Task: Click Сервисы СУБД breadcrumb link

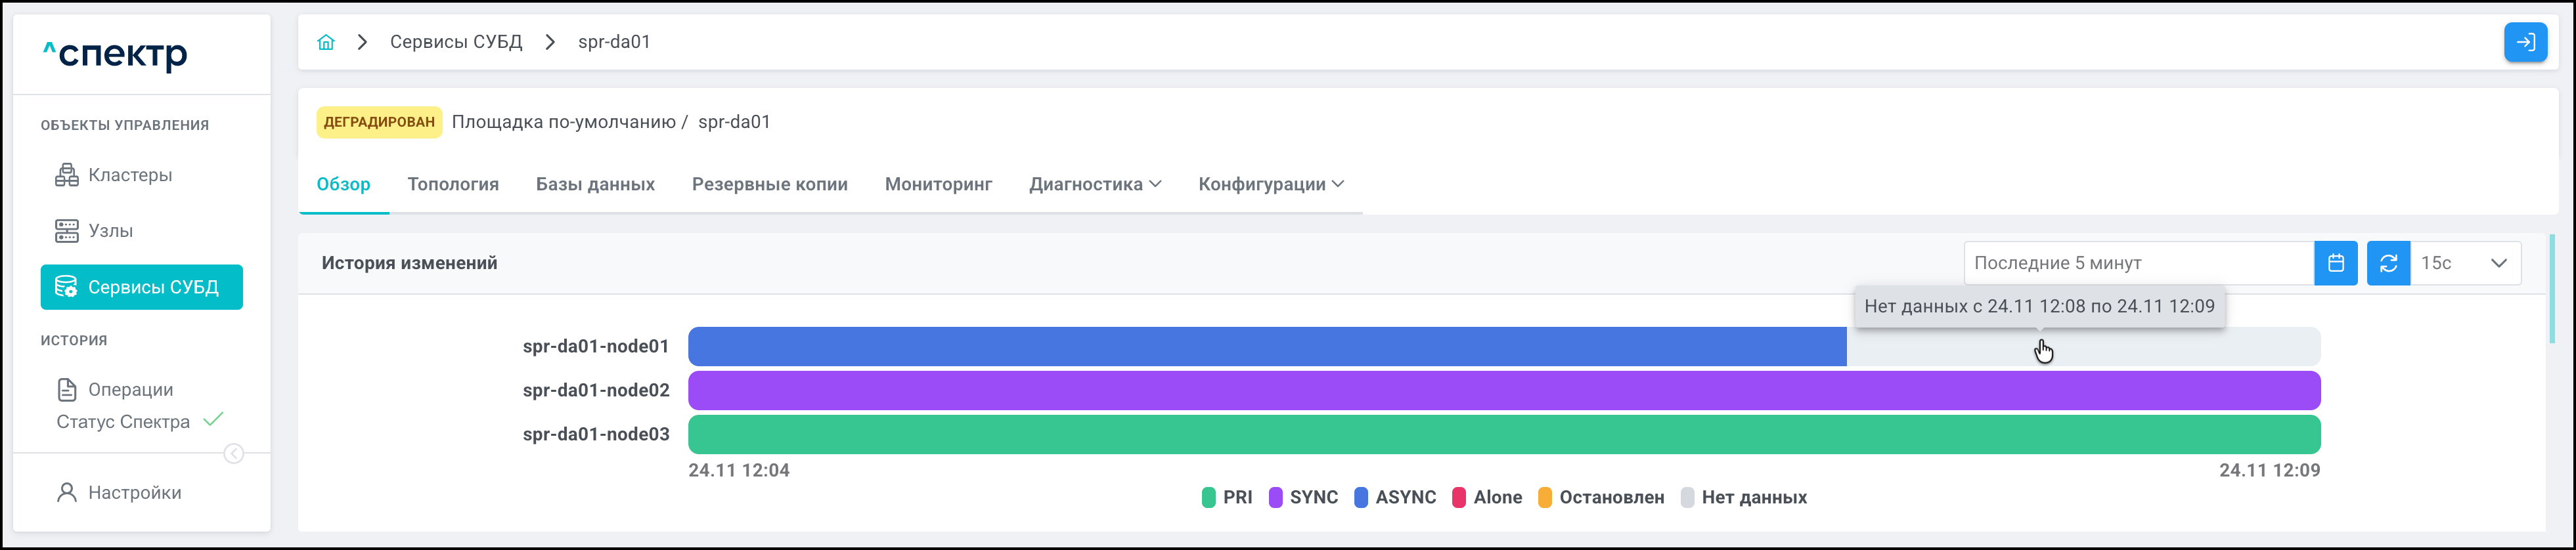Action: coord(456,42)
